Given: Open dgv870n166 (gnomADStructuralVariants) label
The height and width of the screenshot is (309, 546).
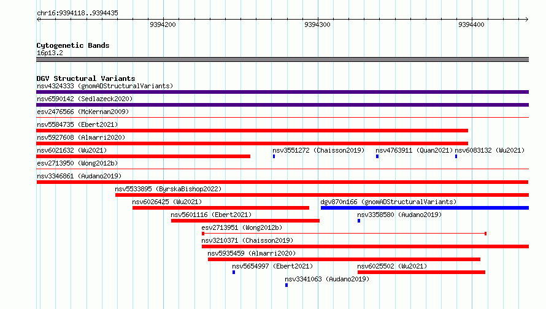Looking at the screenshot, I should 388,202.
